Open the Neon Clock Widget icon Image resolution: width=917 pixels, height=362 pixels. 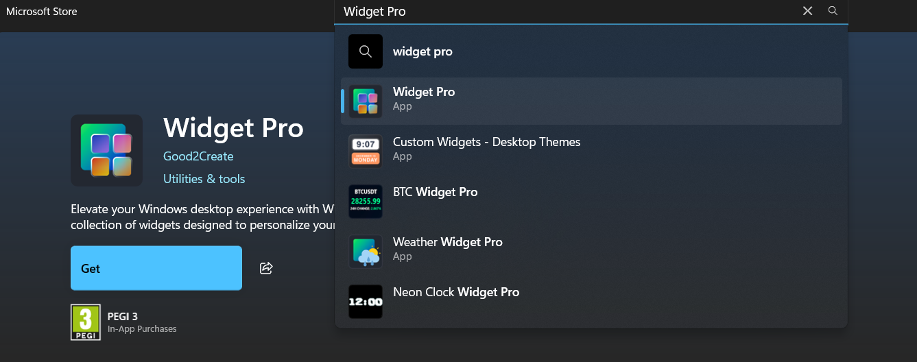(366, 302)
